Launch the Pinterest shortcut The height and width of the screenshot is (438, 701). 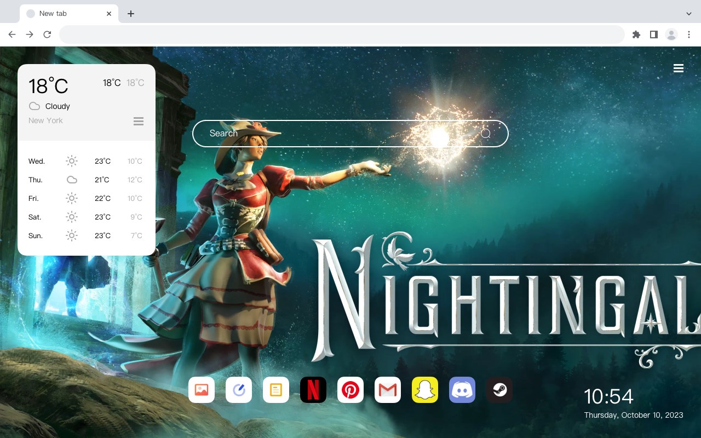(350, 390)
